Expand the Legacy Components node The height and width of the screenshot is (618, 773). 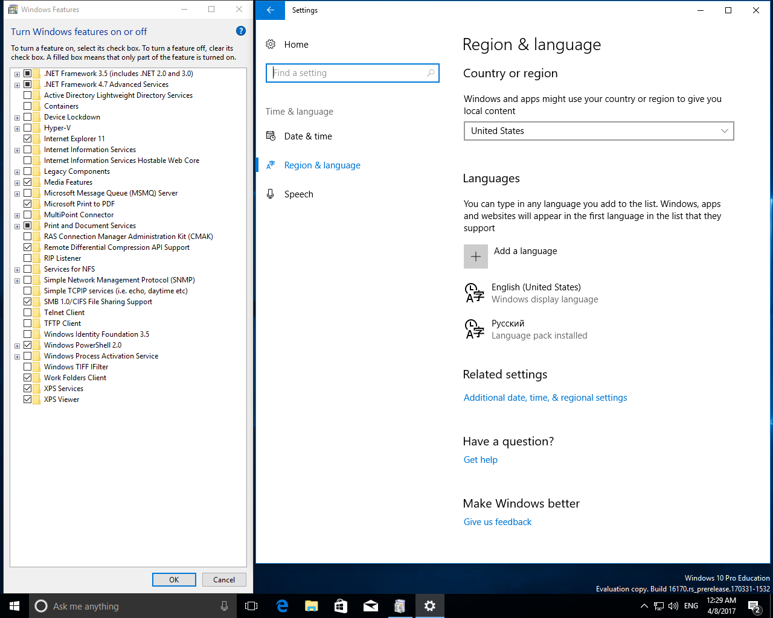17,172
